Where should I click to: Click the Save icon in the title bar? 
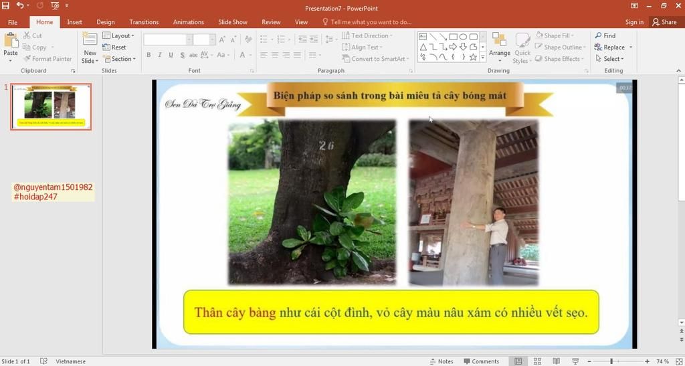click(x=5, y=5)
